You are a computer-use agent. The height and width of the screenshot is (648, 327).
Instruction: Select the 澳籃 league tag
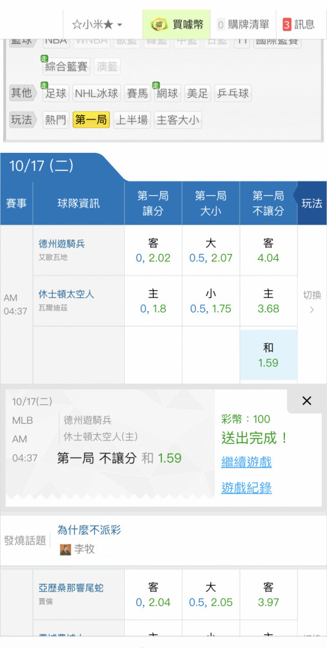coord(107,67)
